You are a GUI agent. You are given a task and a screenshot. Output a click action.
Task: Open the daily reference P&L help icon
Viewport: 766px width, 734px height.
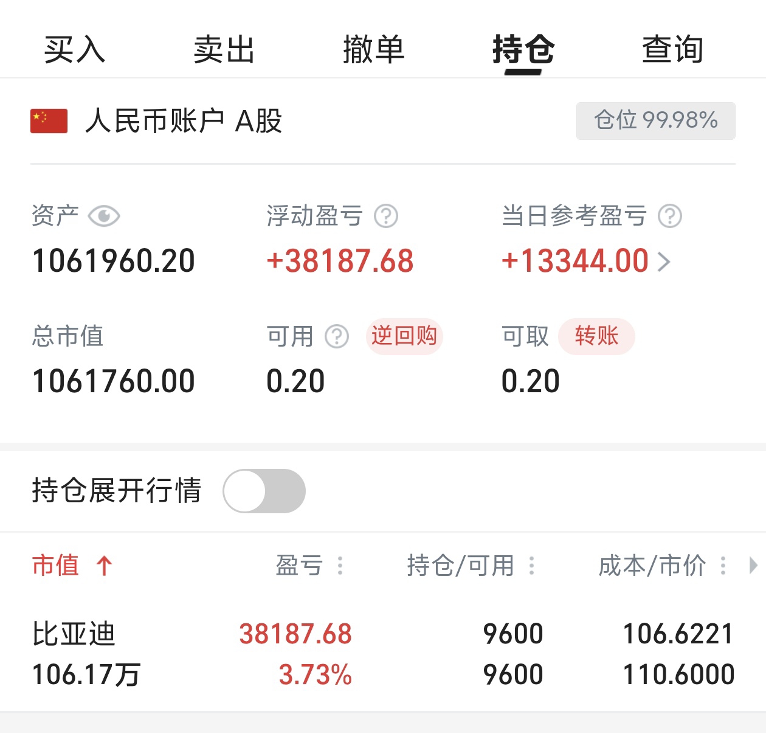pyautogui.click(x=670, y=216)
